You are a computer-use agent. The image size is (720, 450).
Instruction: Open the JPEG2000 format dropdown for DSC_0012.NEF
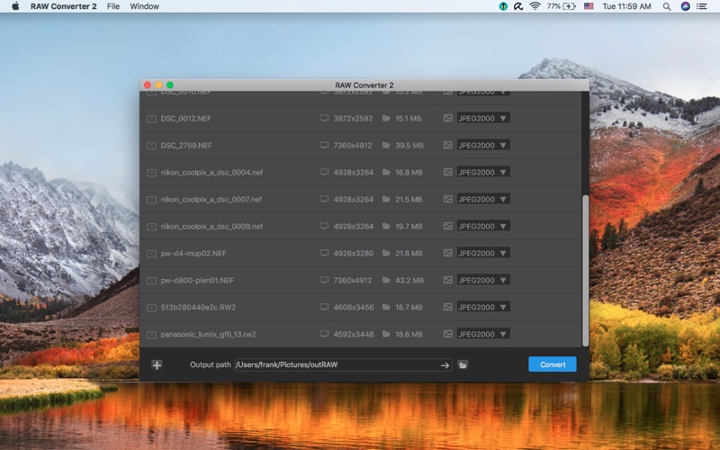[x=482, y=118]
